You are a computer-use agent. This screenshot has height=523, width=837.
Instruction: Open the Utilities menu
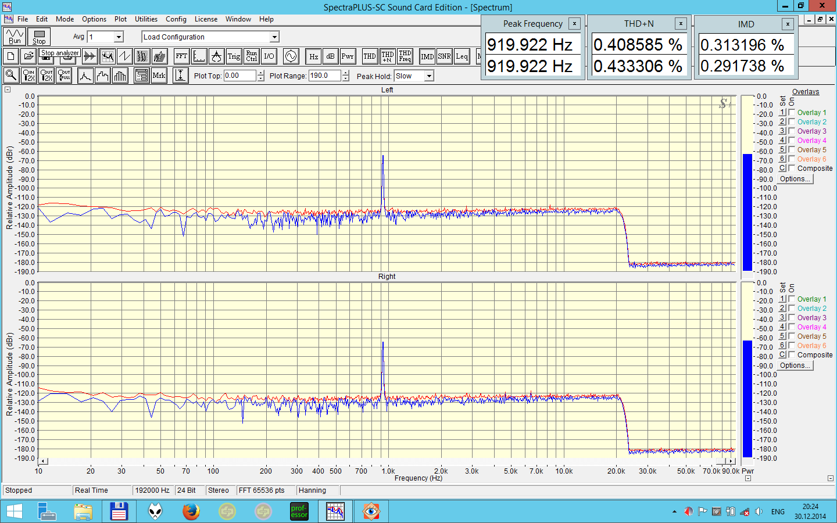point(146,19)
